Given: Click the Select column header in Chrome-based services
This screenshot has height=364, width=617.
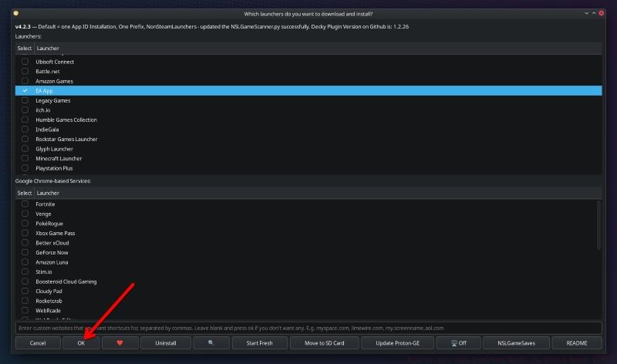Looking at the screenshot, I should click(25, 193).
